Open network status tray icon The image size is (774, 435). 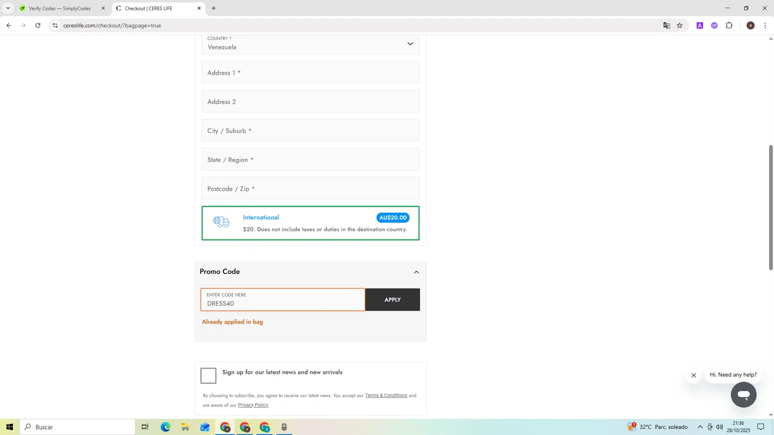(x=710, y=427)
